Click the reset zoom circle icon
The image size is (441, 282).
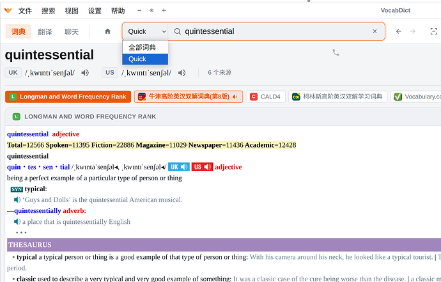[x=151, y=10]
